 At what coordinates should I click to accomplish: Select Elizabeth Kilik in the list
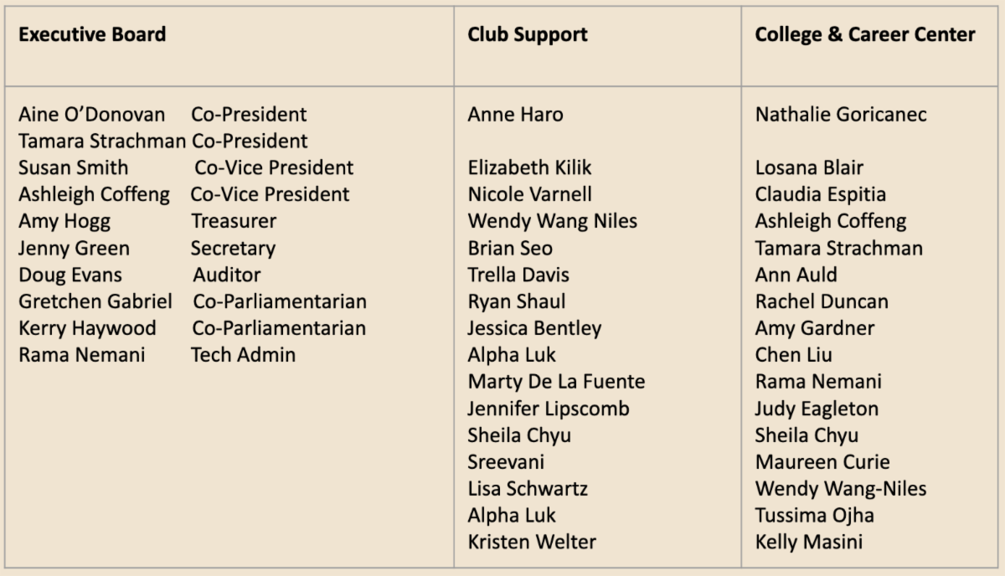point(530,167)
